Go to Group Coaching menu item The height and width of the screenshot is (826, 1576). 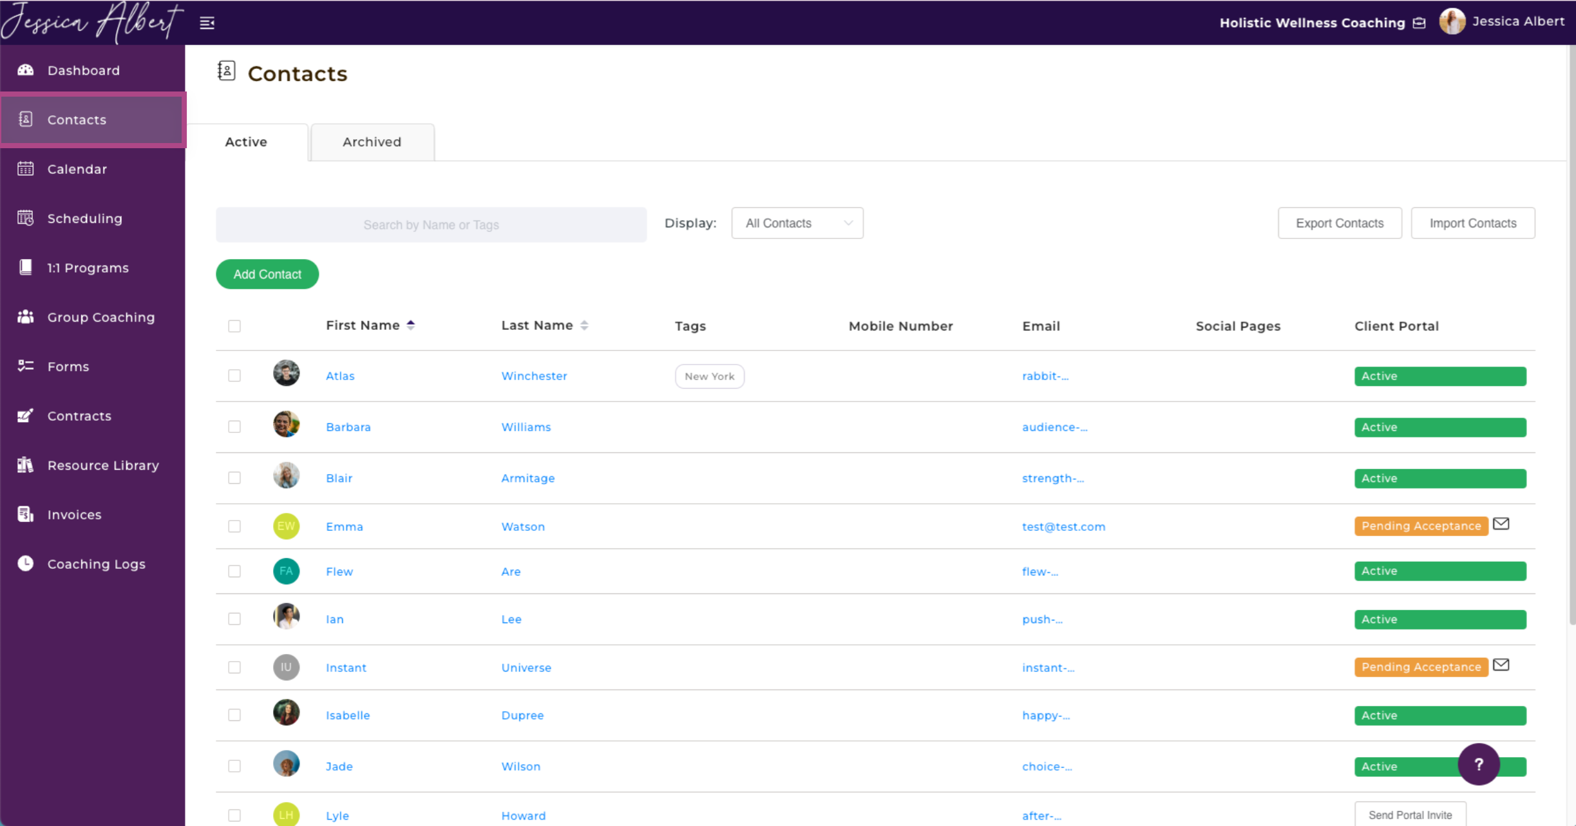(93, 317)
